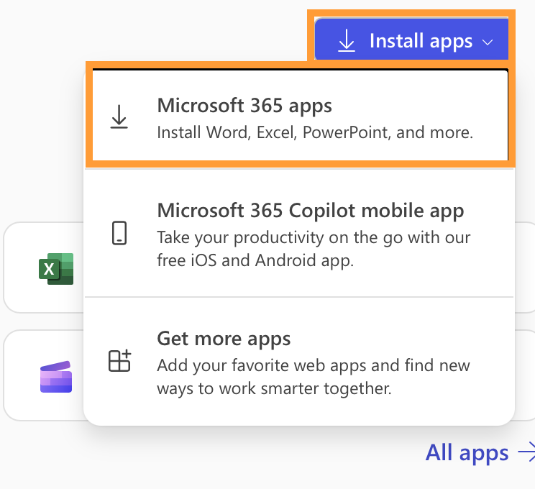This screenshot has height=489, width=535.
Task: Click the download icon beside Microsoft 365 apps
Action: click(119, 116)
